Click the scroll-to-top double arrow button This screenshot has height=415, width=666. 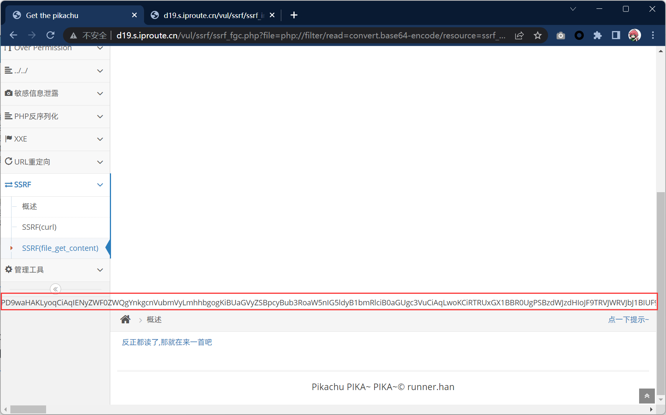647,396
